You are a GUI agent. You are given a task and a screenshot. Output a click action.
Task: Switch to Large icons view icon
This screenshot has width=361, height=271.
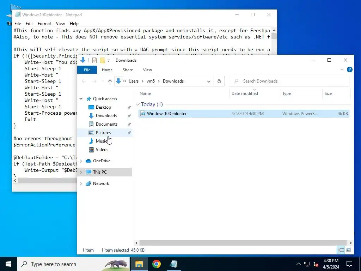tap(348, 250)
